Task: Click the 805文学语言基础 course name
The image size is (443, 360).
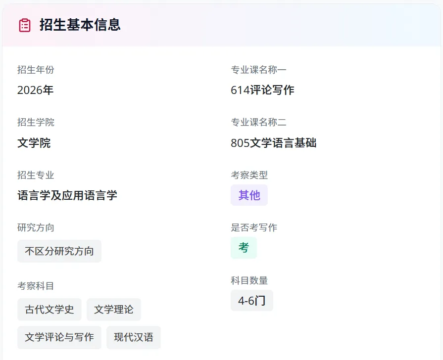Action: pyautogui.click(x=273, y=143)
